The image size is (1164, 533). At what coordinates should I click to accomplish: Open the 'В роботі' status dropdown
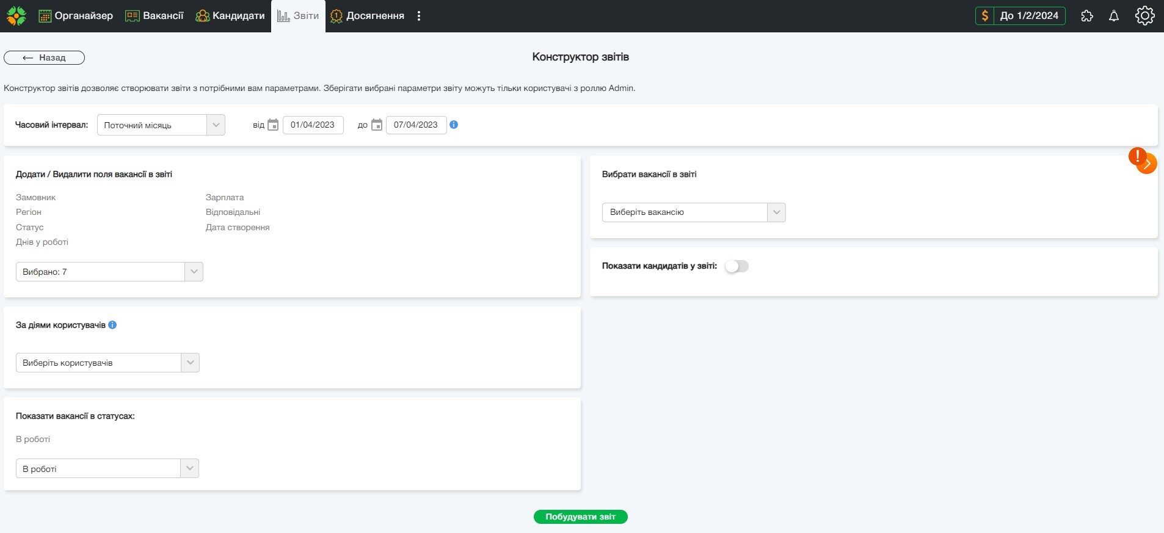[107, 469]
